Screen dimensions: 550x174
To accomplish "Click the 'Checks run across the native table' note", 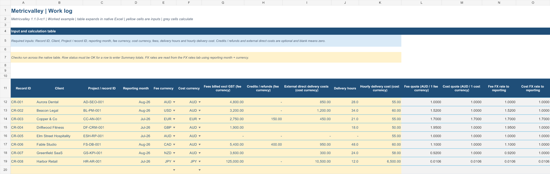I will click(206, 57).
